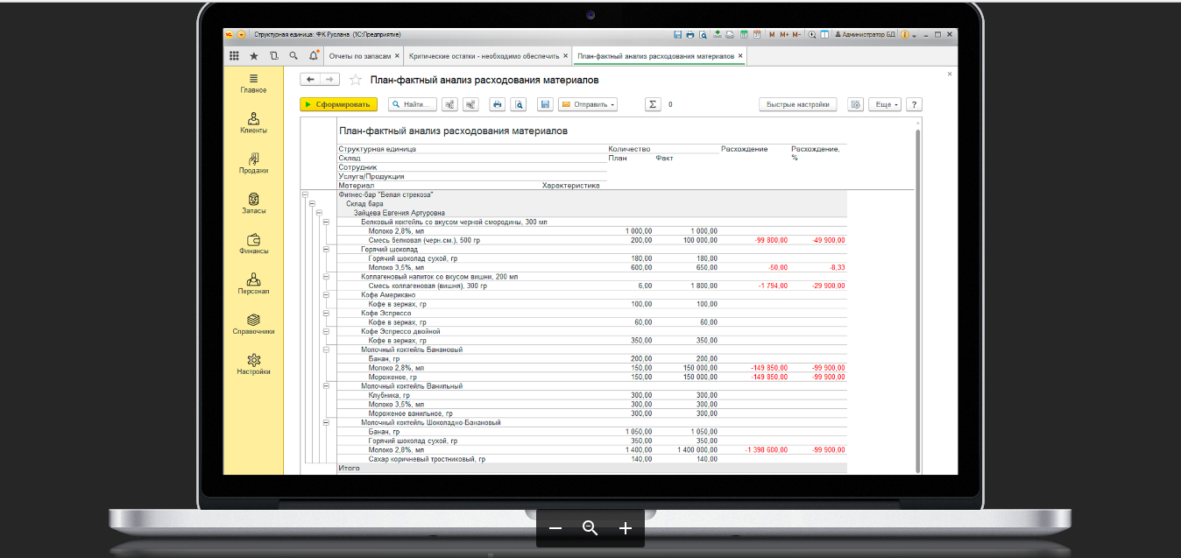Click the sum (Σ) calculation icon

[x=652, y=104]
